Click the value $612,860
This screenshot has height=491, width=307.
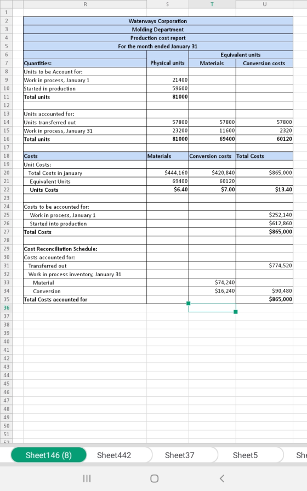pyautogui.click(x=280, y=223)
